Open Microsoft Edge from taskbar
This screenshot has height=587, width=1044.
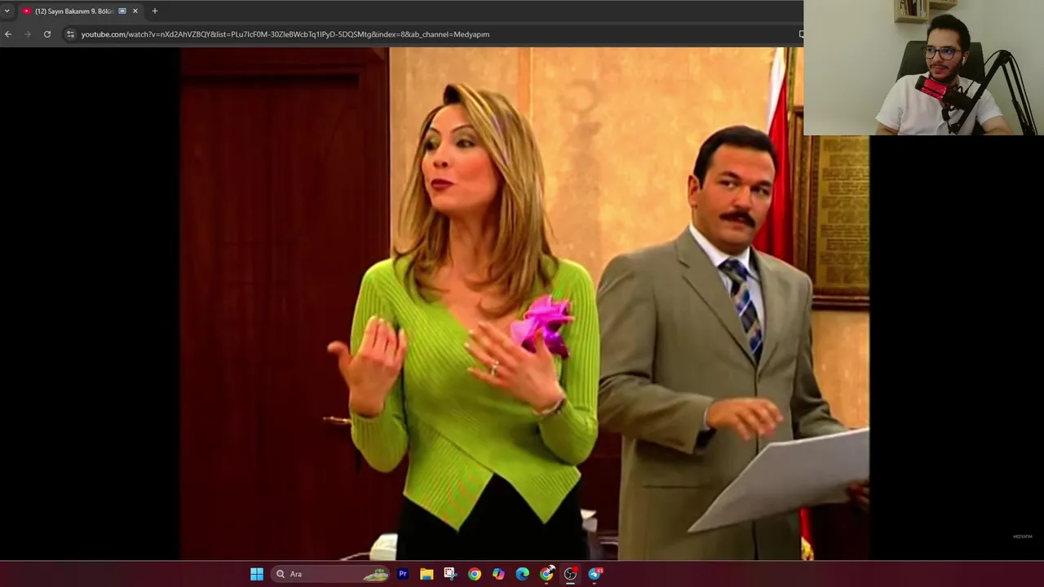point(523,574)
